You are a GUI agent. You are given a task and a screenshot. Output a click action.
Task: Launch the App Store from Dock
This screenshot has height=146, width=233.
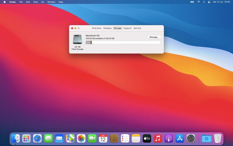(x=180, y=138)
